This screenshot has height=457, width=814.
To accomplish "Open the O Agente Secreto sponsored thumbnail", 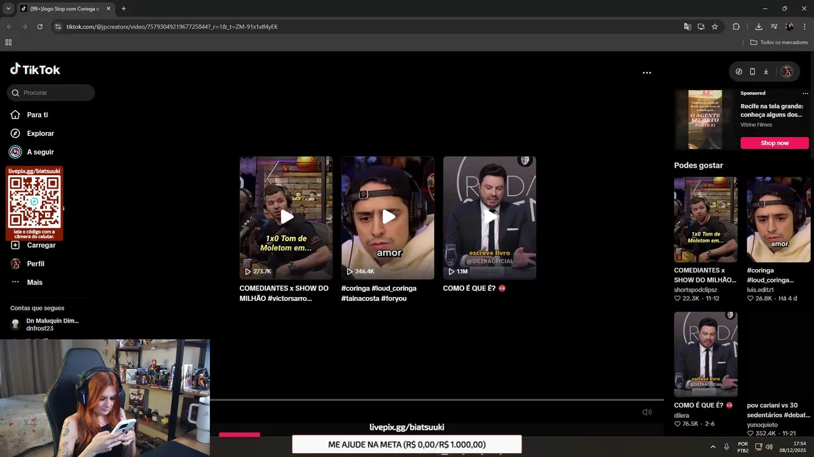I will 705,119.
